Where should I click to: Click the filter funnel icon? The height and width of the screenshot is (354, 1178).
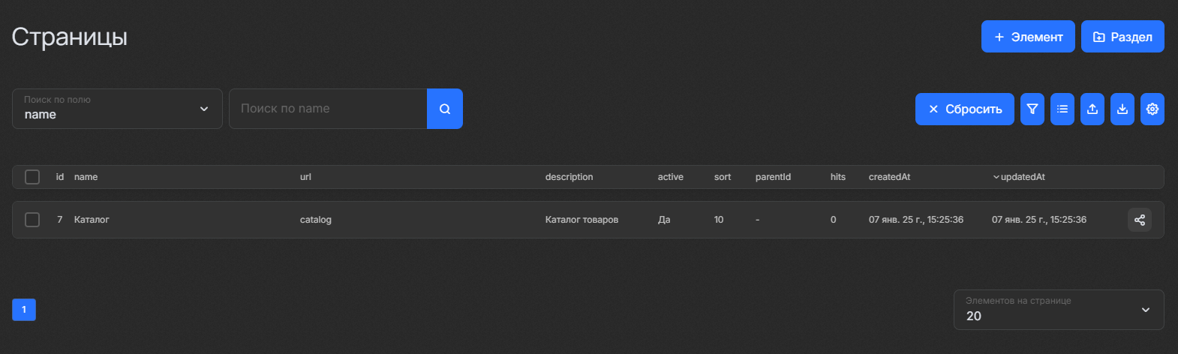pyautogui.click(x=1032, y=109)
